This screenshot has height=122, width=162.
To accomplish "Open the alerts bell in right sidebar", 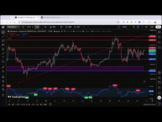I will pos(159,92).
